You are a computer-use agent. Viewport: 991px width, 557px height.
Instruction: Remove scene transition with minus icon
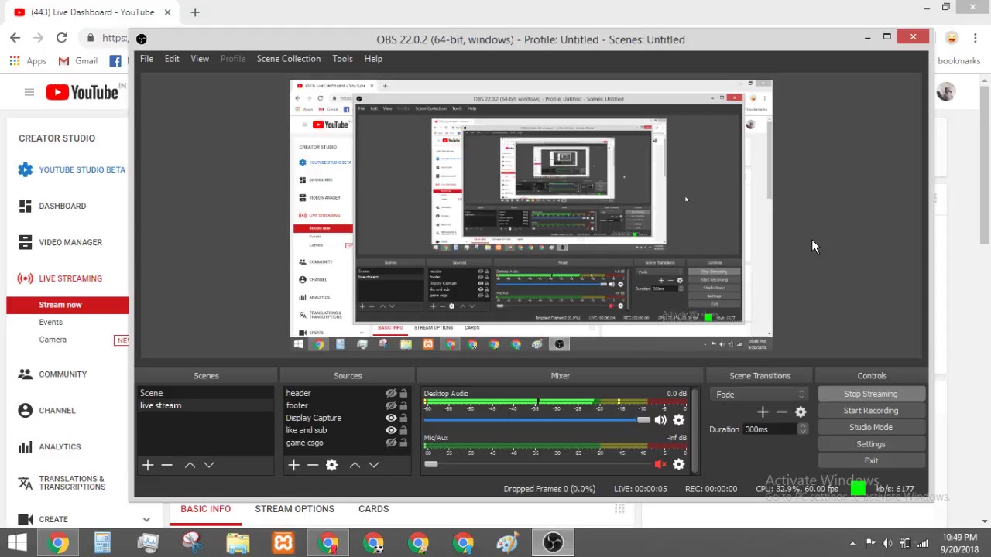782,412
